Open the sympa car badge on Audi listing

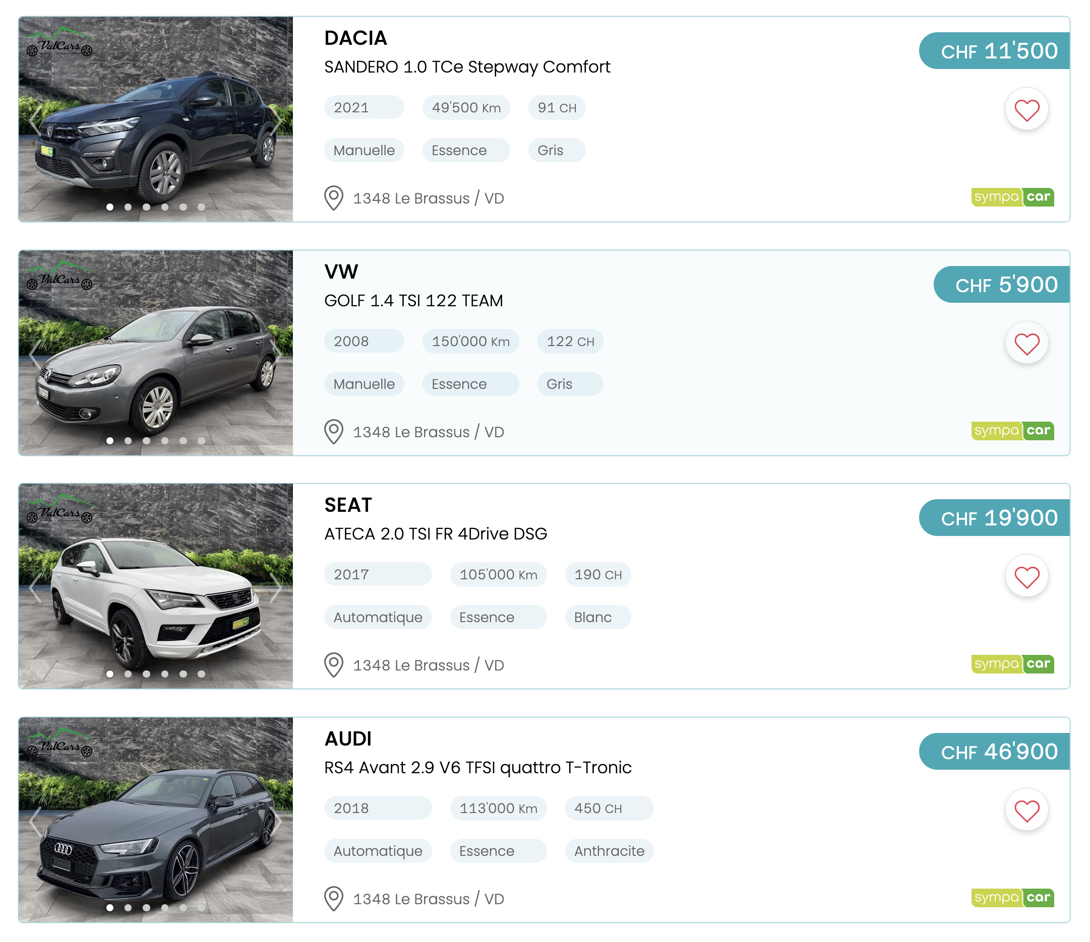[x=1012, y=897]
